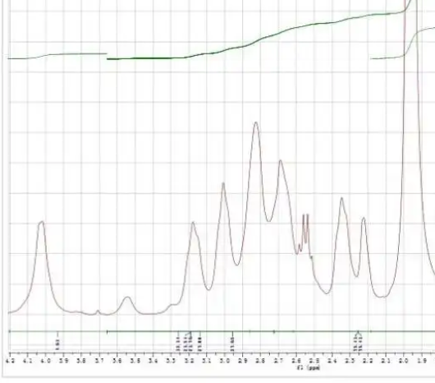The width and height of the screenshot is (435, 383).
Task: Click the integral value label below 3.95 ppm
Action: pyautogui.click(x=57, y=344)
